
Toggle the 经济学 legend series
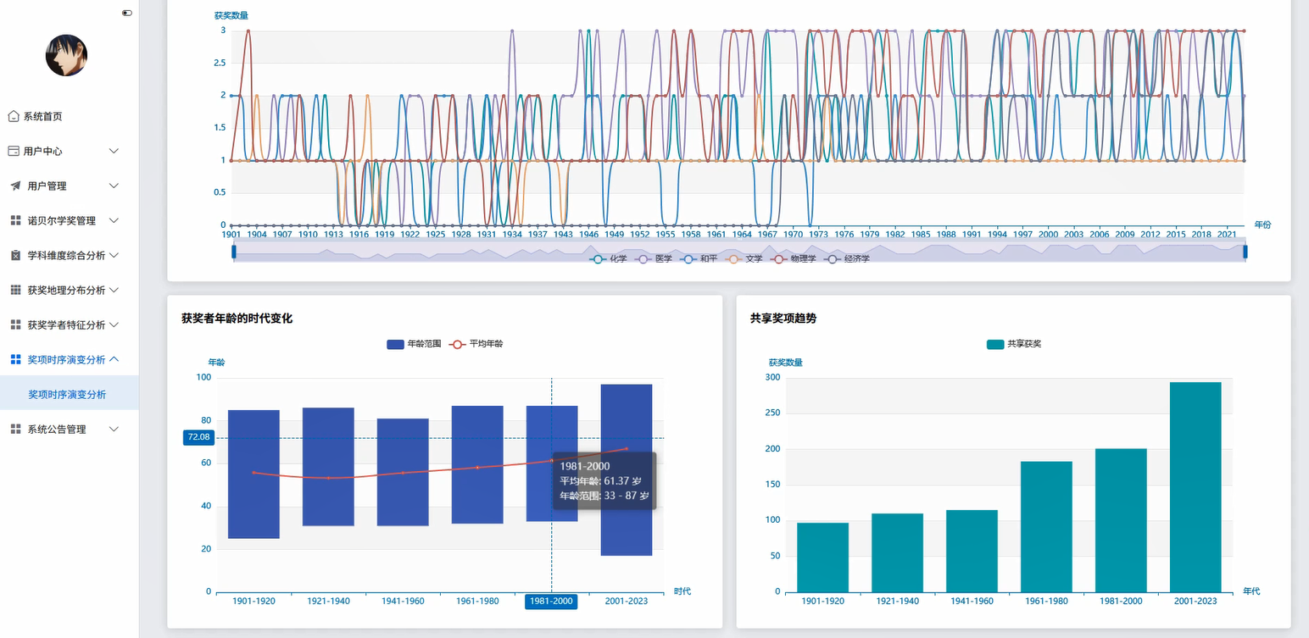pos(846,258)
